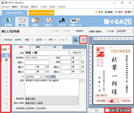The width and height of the screenshot is (134, 113).
Task: Open the 様 honorific dropdown for 連名4
Action: (76, 67)
